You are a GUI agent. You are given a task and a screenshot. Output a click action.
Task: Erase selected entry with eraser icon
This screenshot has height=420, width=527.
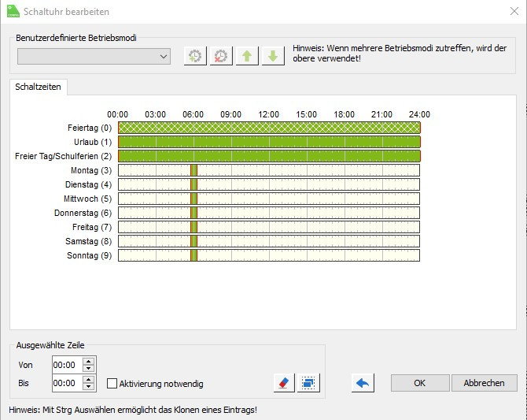click(x=284, y=383)
